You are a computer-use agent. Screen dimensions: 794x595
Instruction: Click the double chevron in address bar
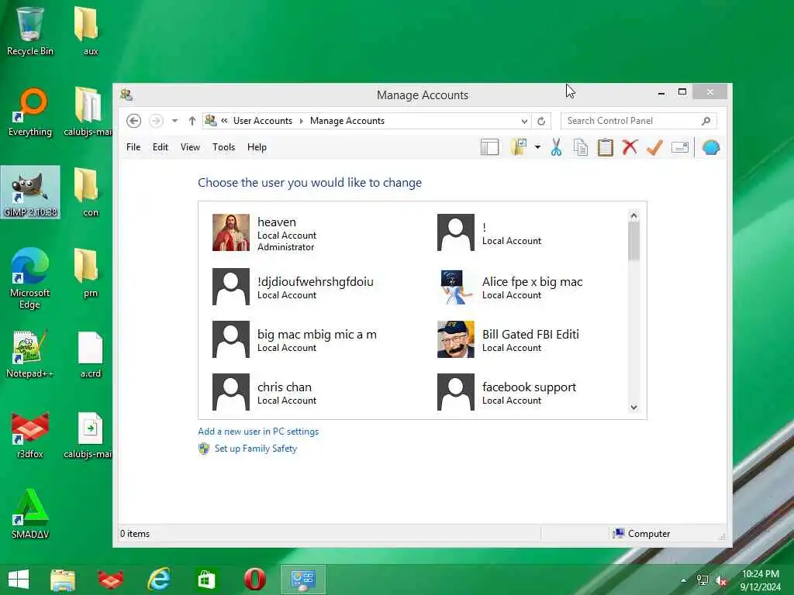pos(224,120)
